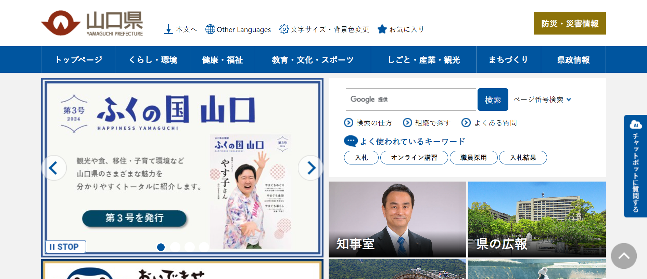
Task: Click the 本文へ download-arrow icon
Action: [x=168, y=29]
